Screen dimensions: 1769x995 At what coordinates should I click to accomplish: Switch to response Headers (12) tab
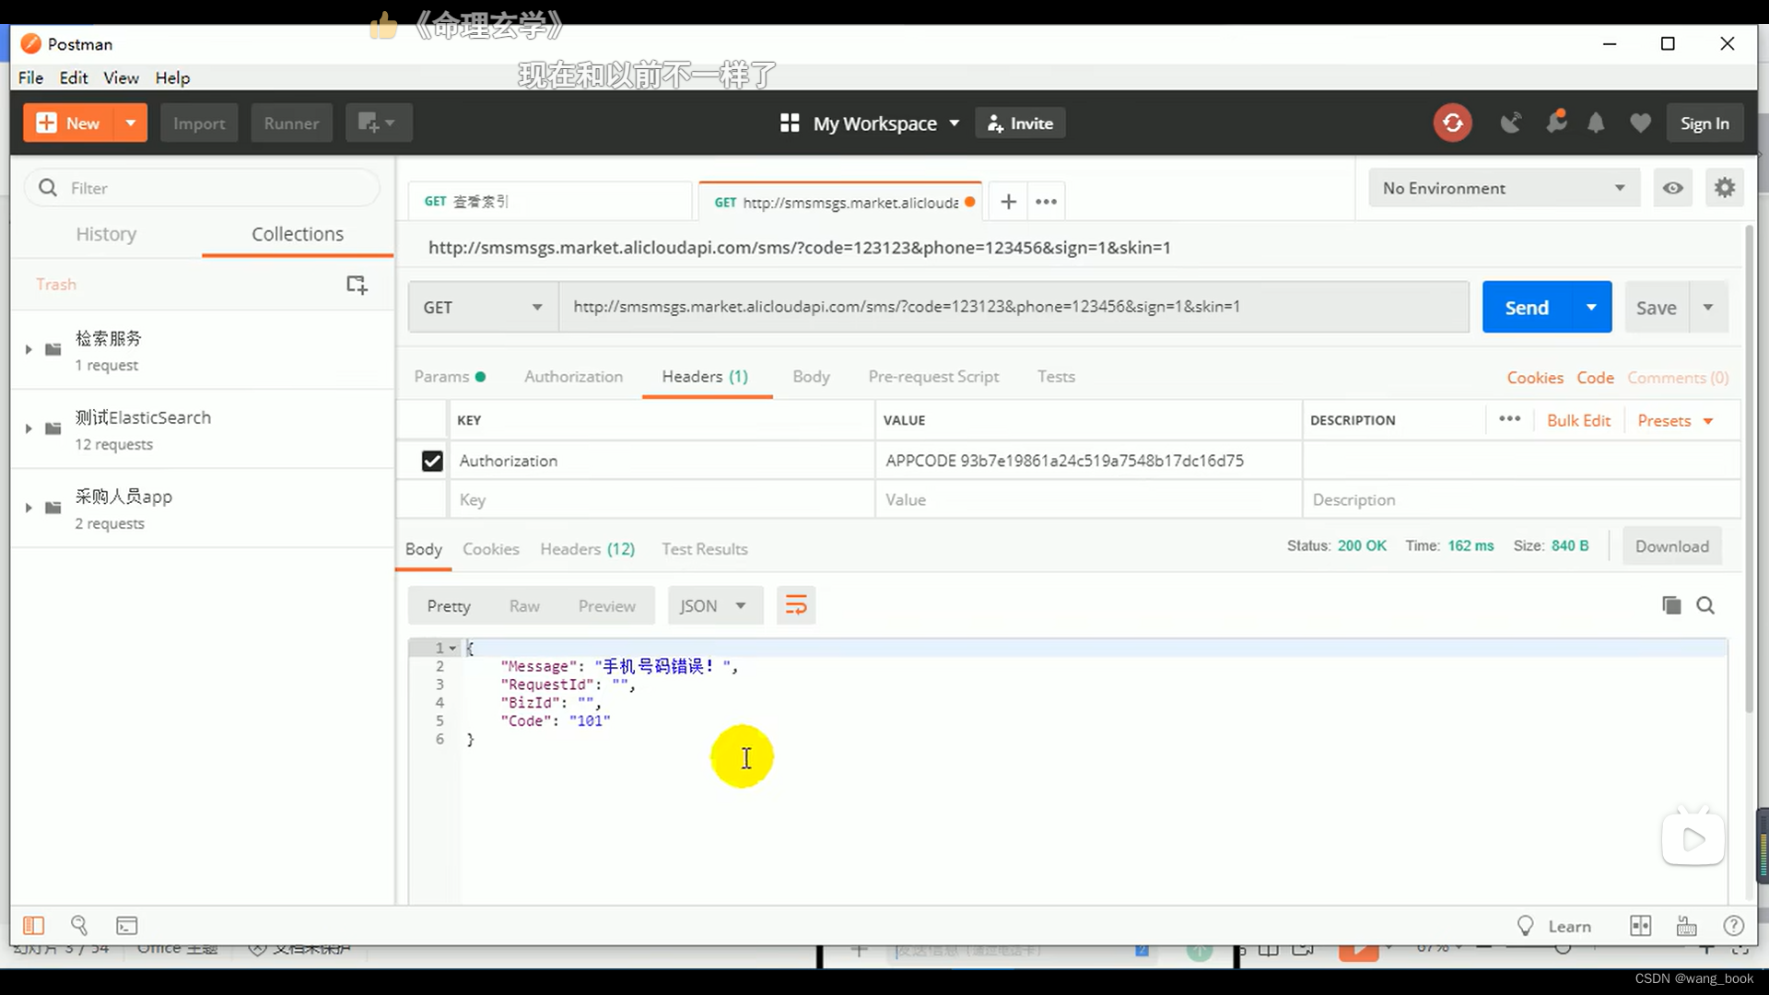click(587, 549)
